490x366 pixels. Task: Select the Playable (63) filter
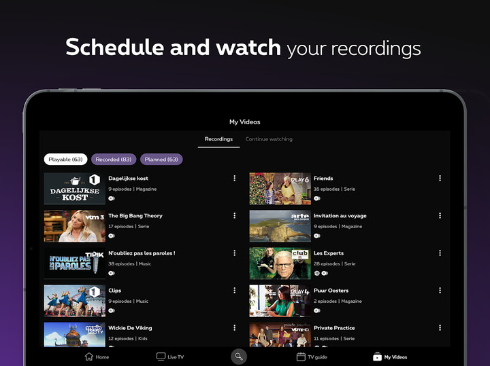pos(65,160)
